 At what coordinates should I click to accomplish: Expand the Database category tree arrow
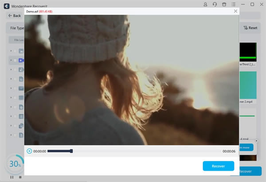tap(11, 97)
